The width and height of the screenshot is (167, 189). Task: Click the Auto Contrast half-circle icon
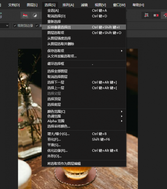tap(35, 15)
